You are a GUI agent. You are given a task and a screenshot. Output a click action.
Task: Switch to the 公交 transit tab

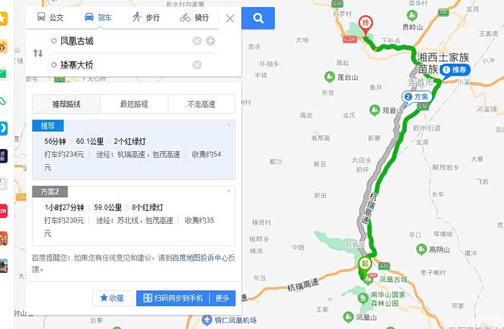[x=50, y=17]
